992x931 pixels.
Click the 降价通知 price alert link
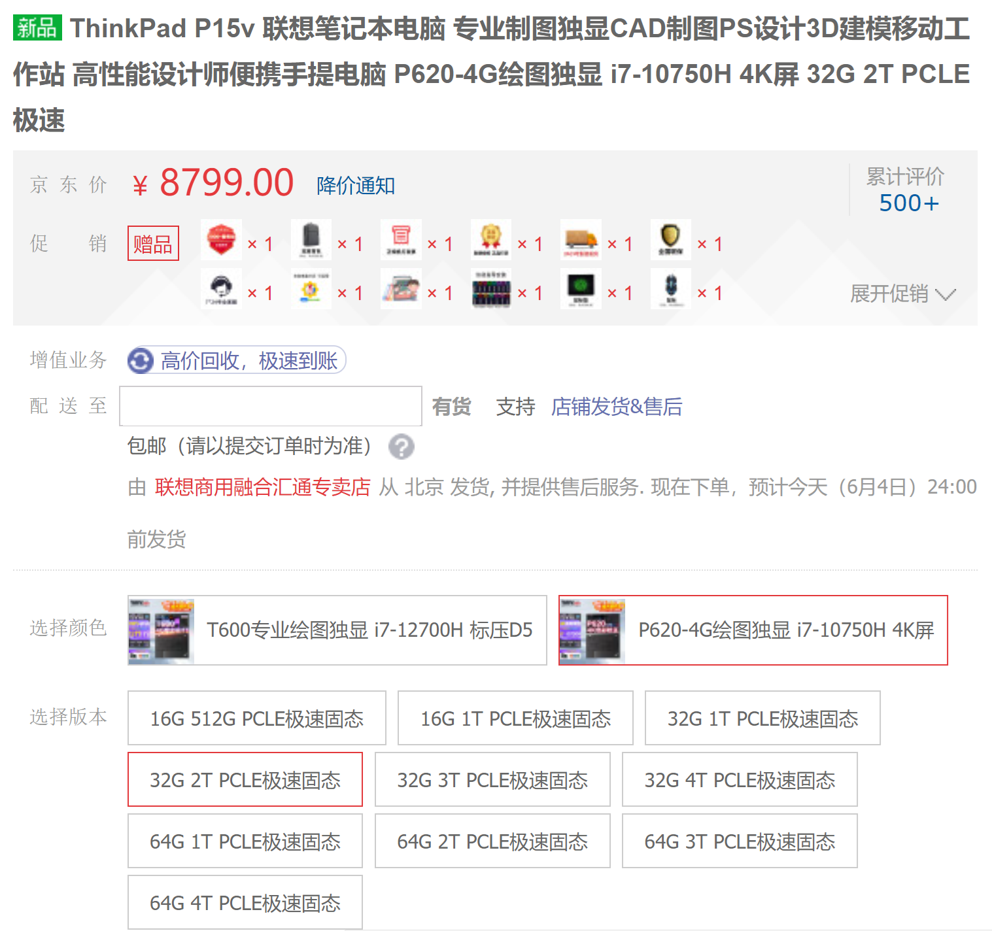(x=355, y=186)
